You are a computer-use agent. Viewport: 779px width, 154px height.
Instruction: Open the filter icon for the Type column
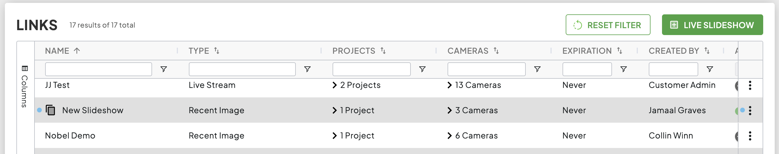click(x=307, y=69)
